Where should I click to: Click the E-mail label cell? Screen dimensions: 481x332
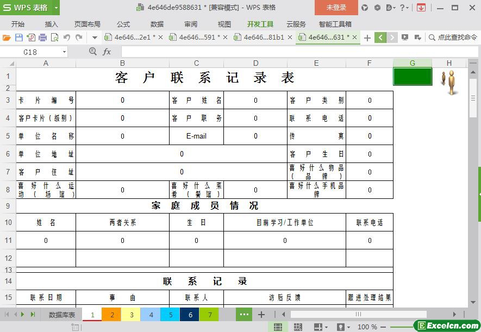(196, 136)
